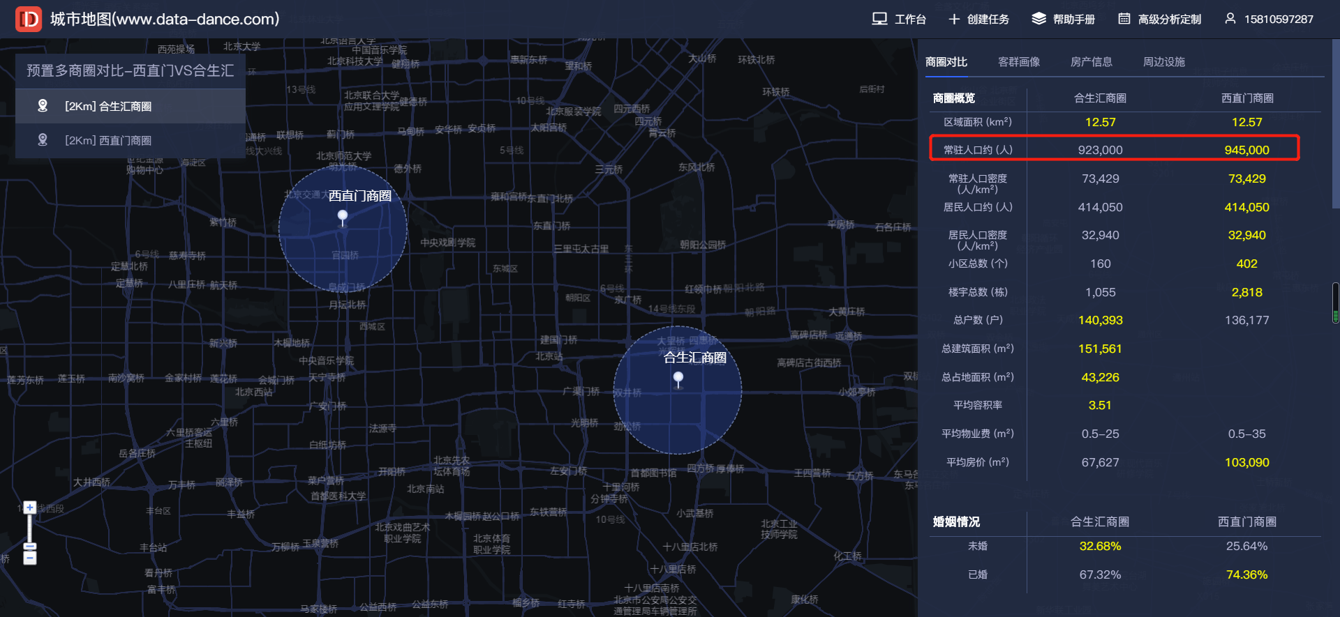Image resolution: width=1340 pixels, height=617 pixels.
Task: Switch to the 房产信息 tab
Action: 1092,62
